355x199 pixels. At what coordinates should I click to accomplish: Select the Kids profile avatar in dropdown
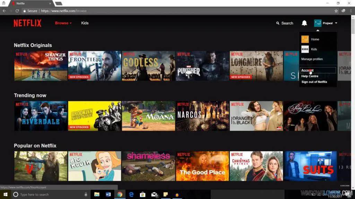click(x=305, y=49)
